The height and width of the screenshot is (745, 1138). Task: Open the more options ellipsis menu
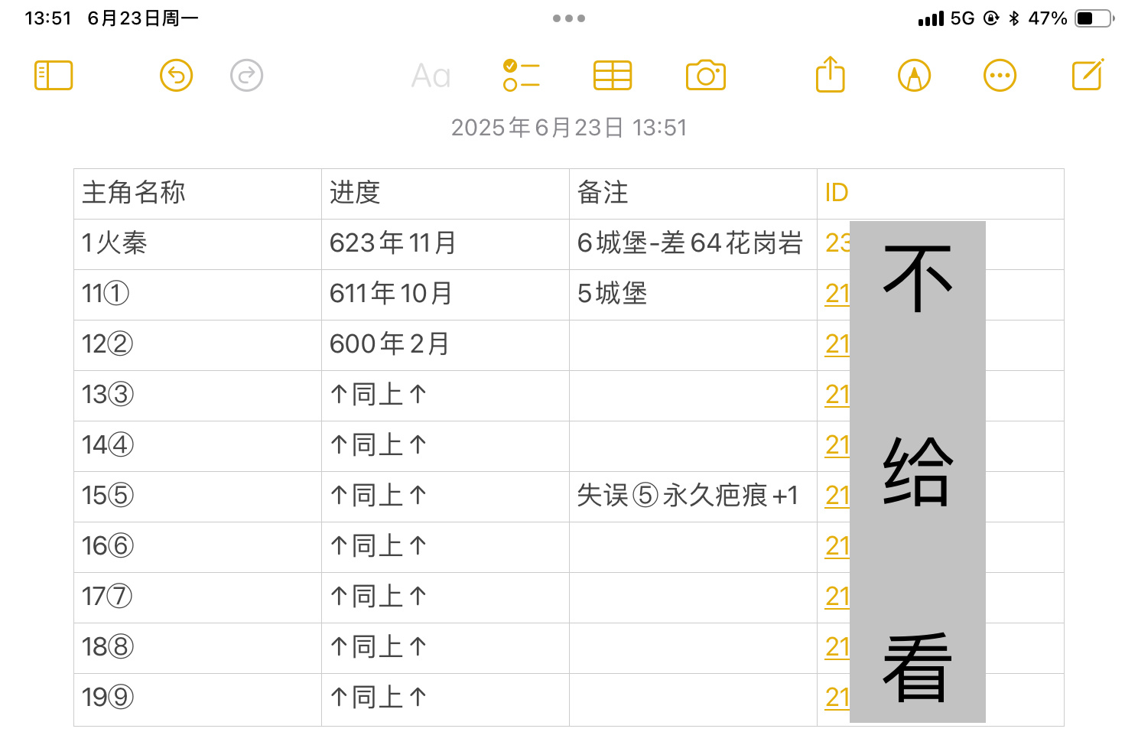pyautogui.click(x=1000, y=76)
